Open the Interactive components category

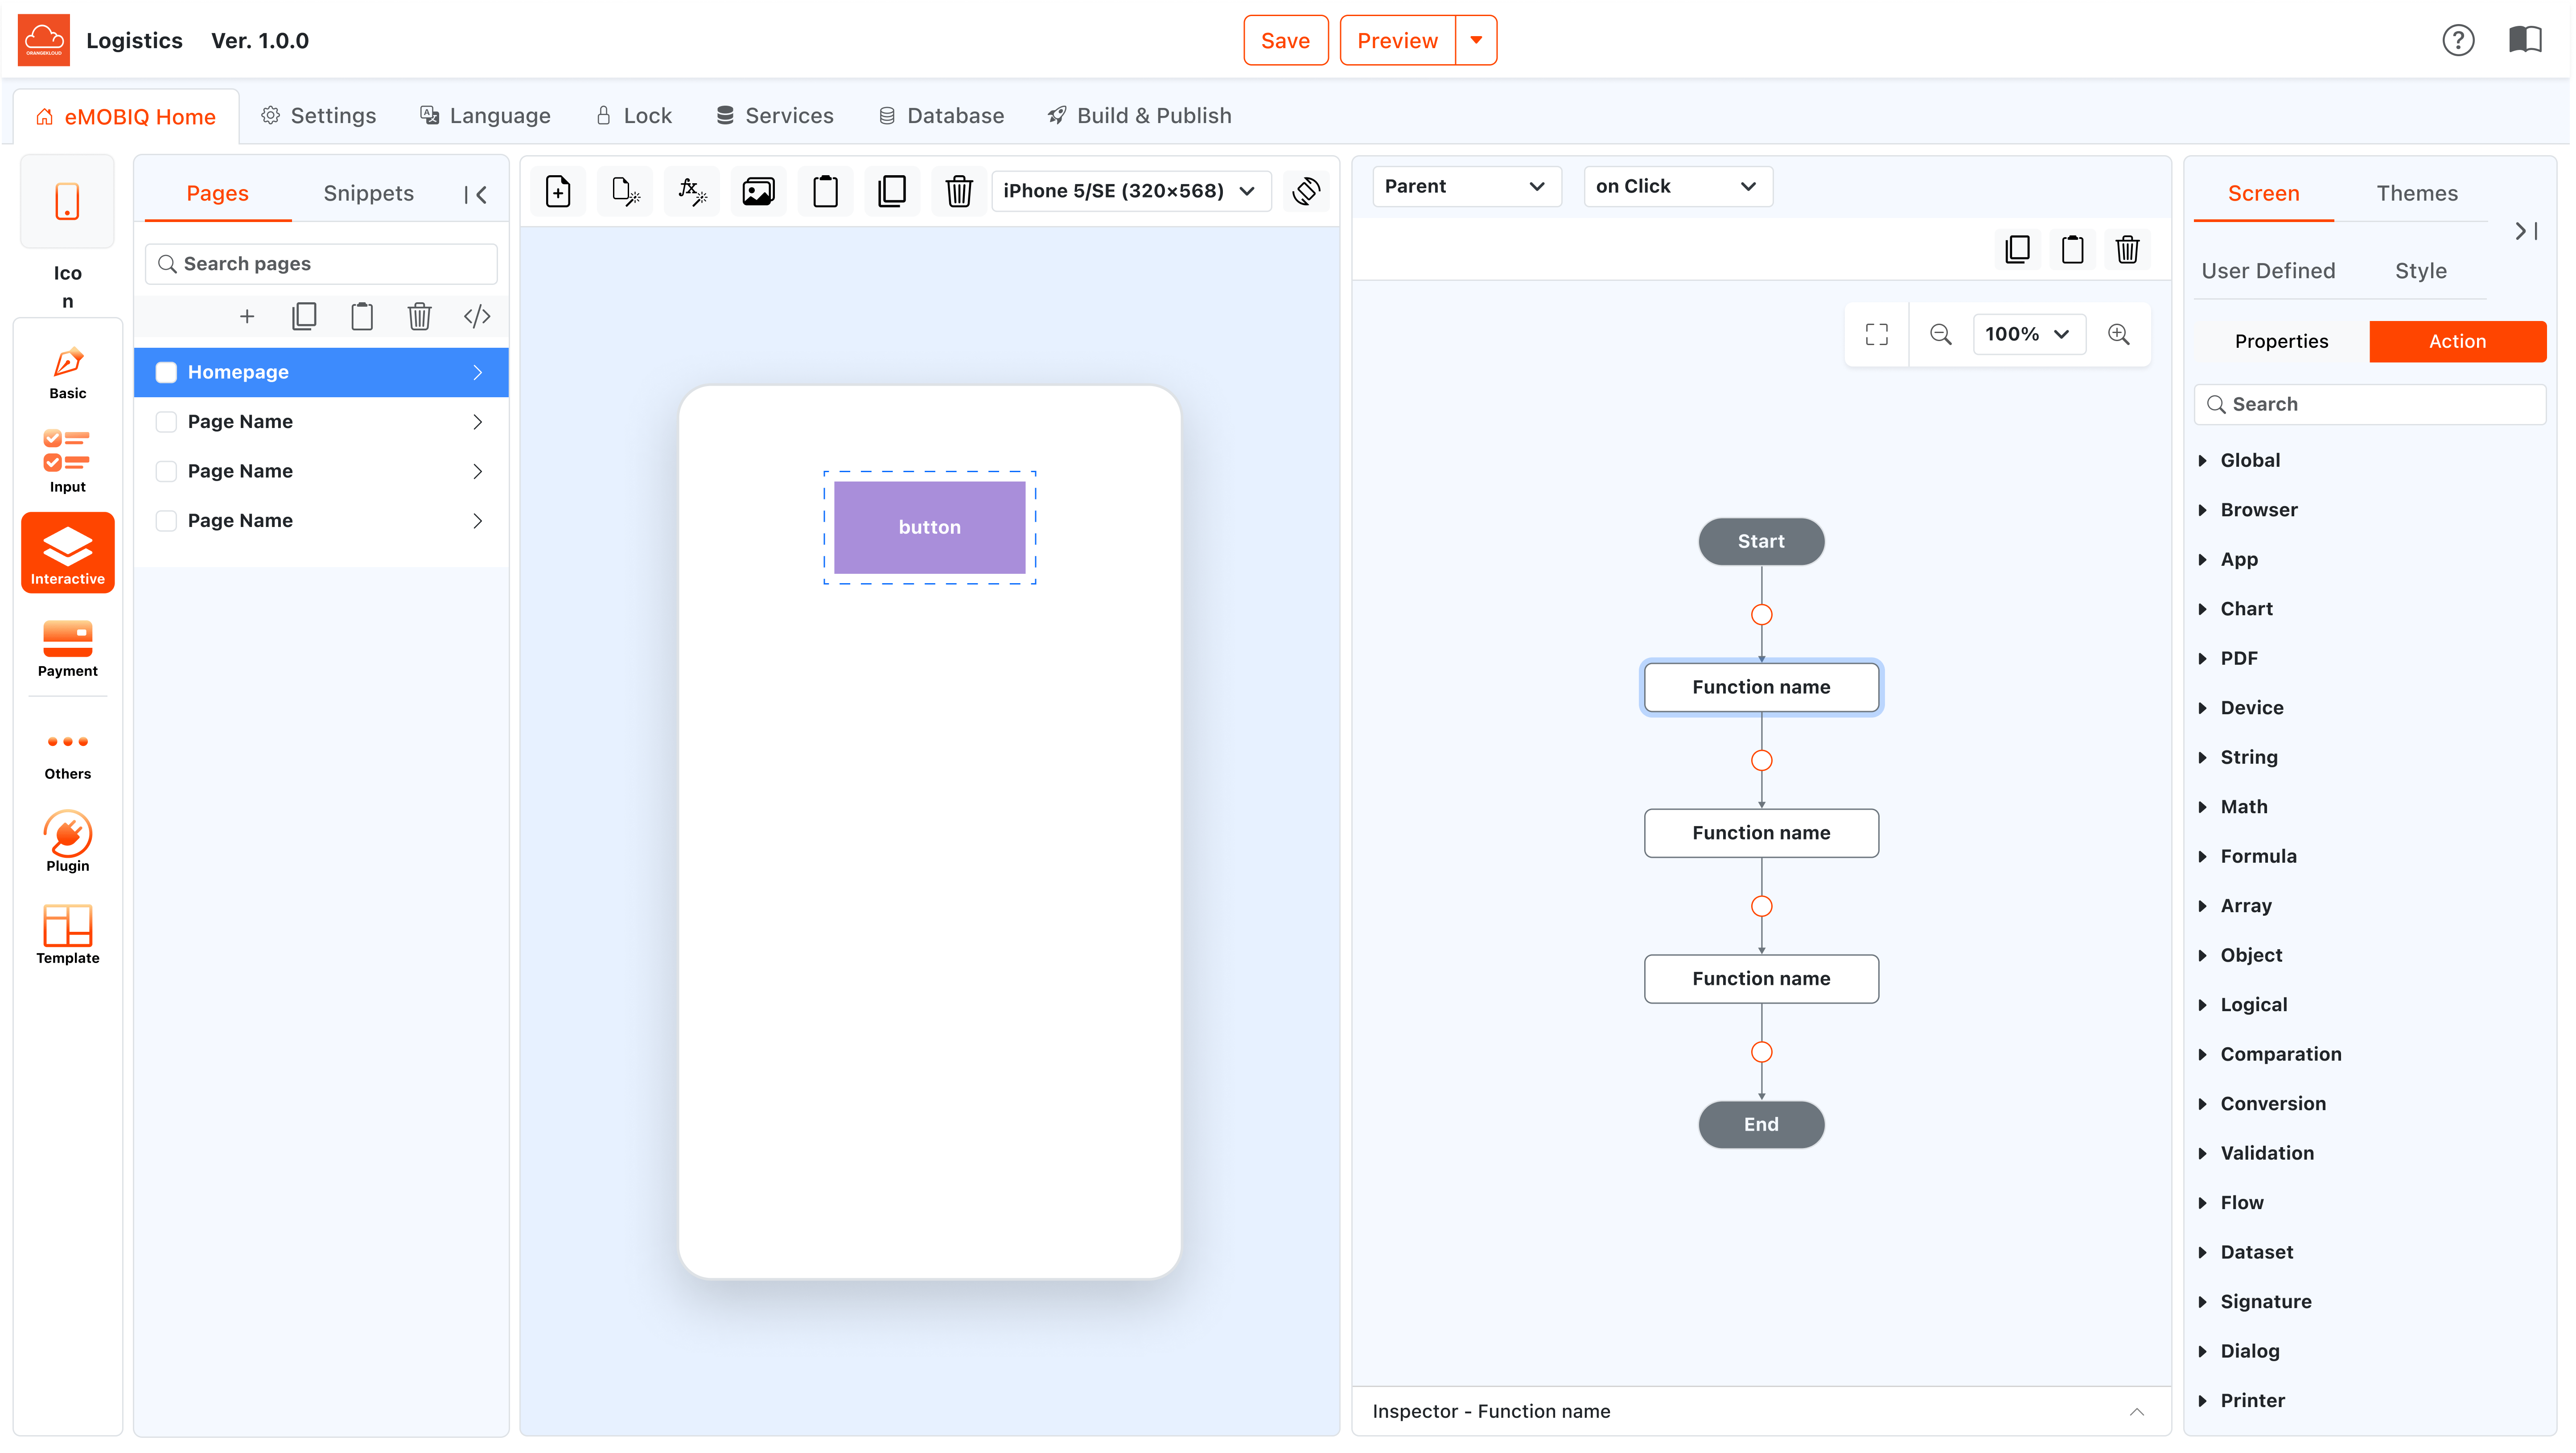(67, 552)
